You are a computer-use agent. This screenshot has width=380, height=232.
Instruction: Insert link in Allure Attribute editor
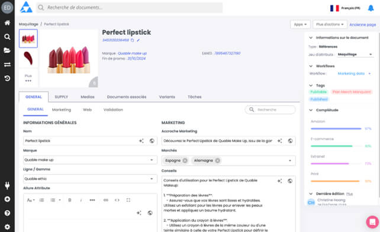[106, 200]
